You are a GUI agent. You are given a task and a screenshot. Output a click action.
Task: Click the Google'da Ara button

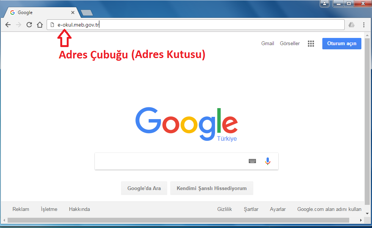tap(144, 188)
